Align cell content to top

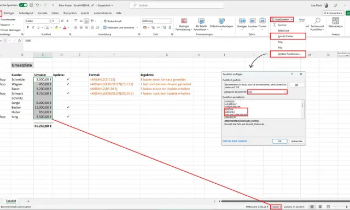click(76, 21)
